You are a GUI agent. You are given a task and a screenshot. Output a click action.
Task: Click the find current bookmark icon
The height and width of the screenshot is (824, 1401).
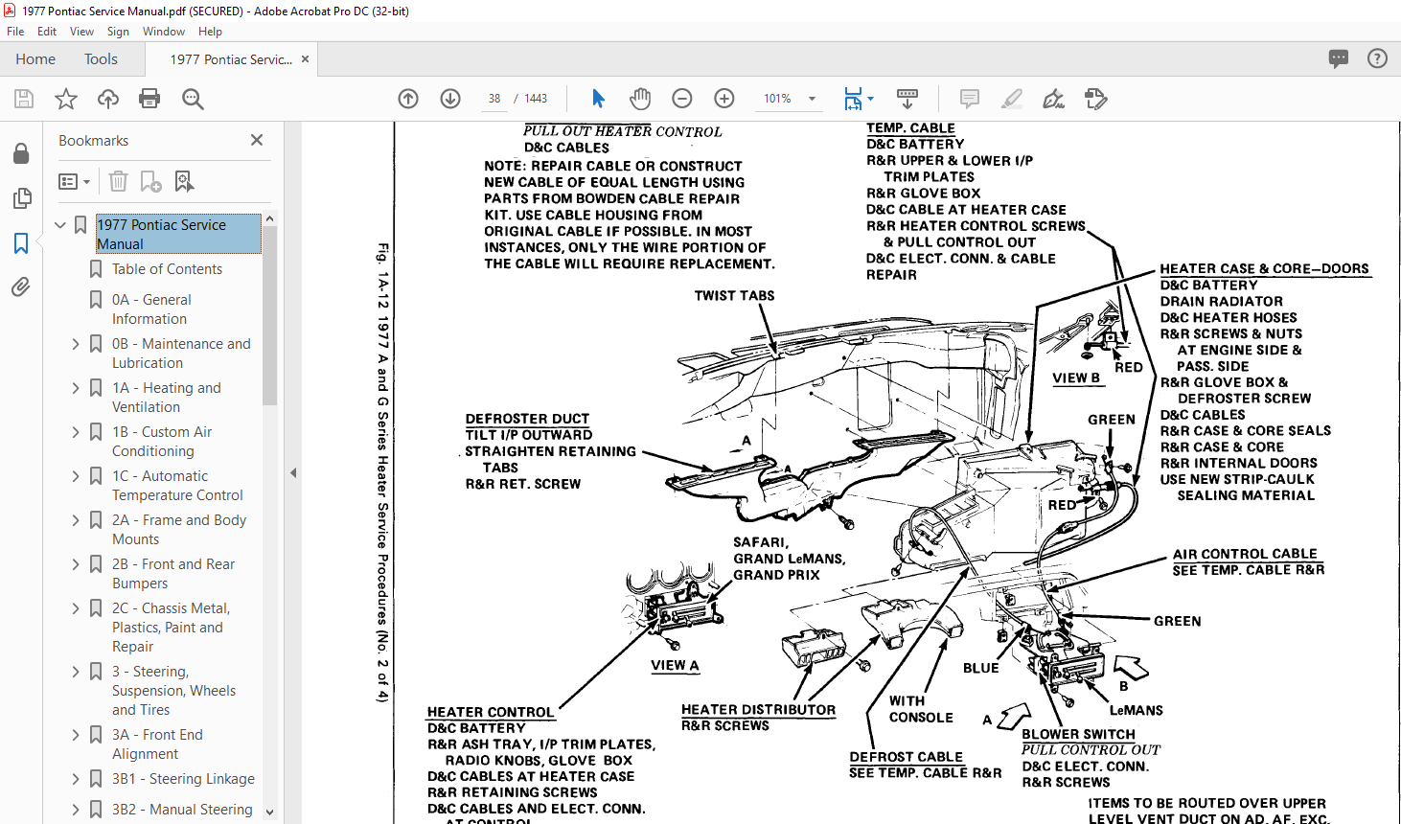(184, 181)
